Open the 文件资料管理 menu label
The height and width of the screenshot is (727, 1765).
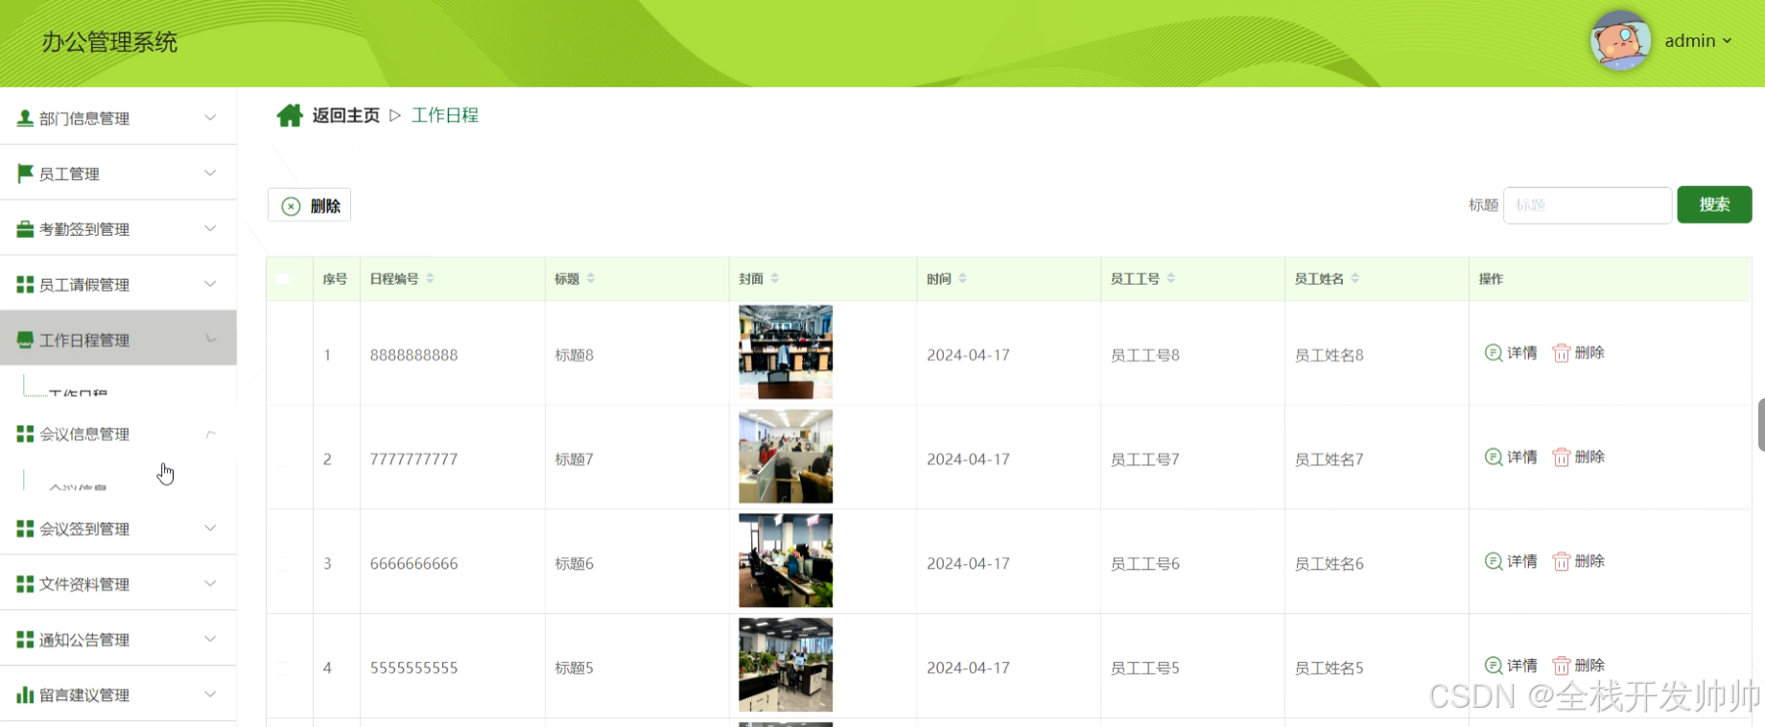tap(84, 584)
